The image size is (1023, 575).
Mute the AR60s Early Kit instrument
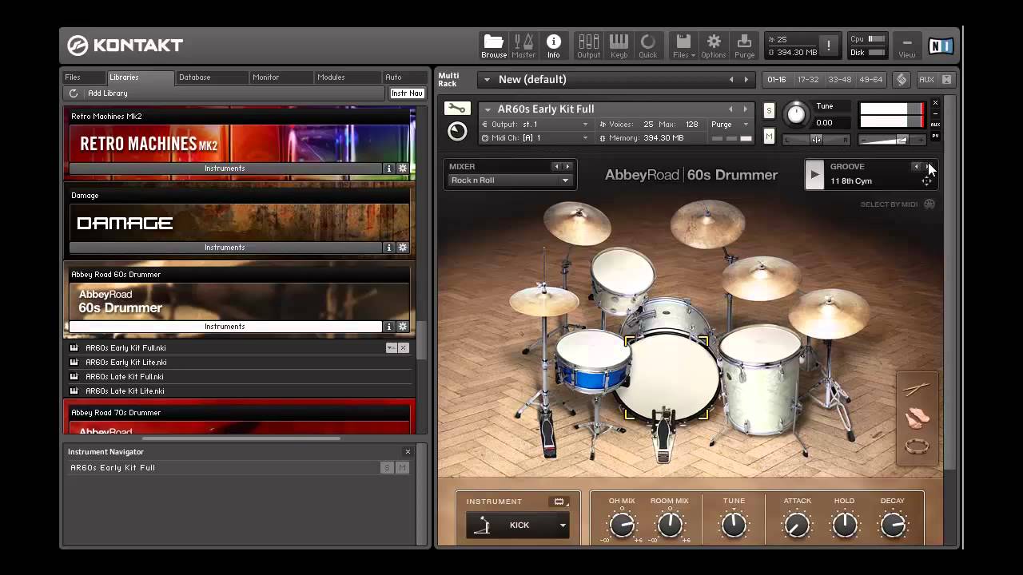769,137
